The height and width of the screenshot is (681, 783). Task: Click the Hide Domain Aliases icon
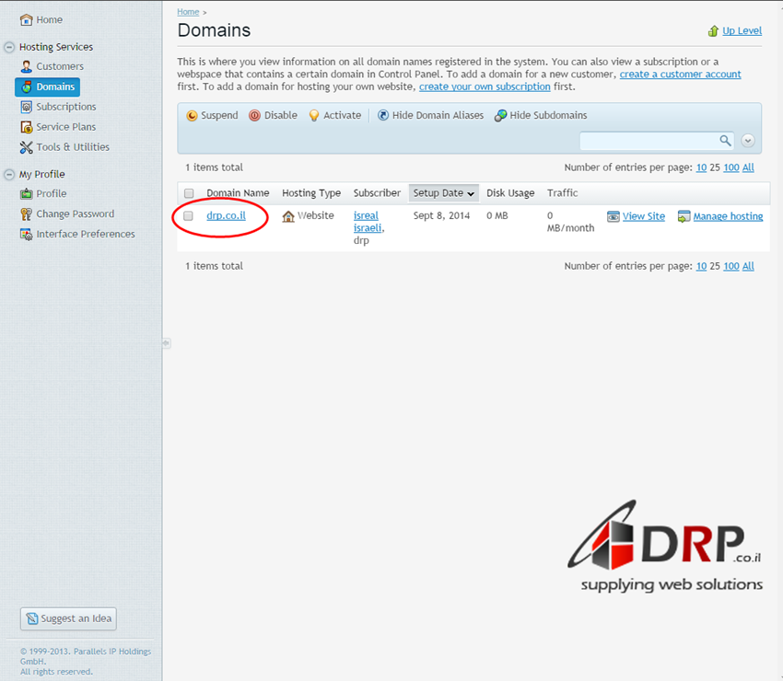tap(383, 116)
